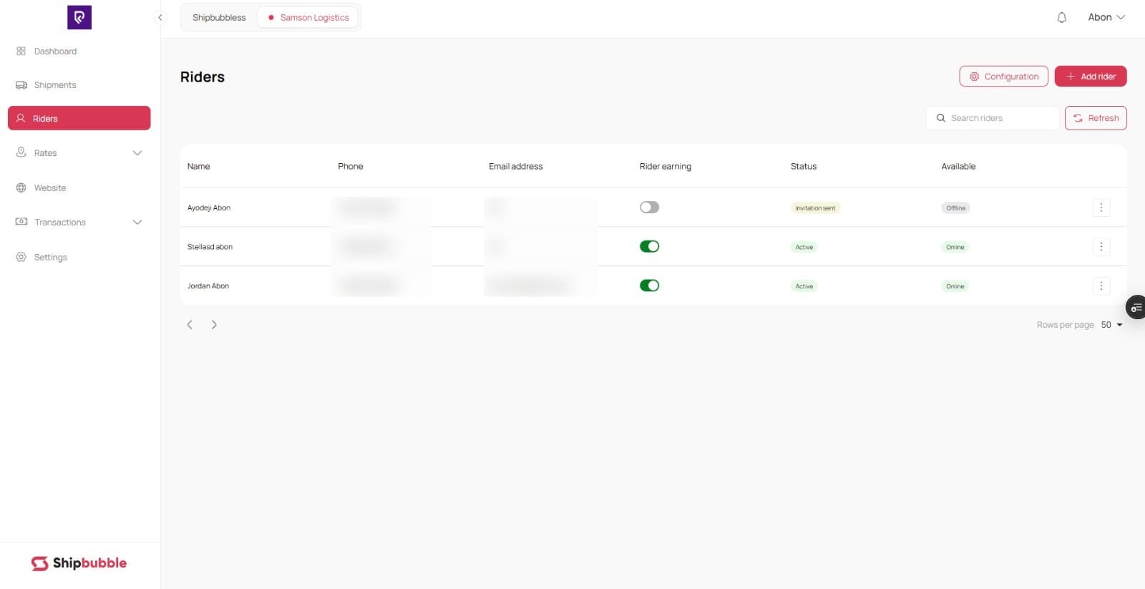
Task: Switch to Samson Logistics tab
Action: [308, 18]
